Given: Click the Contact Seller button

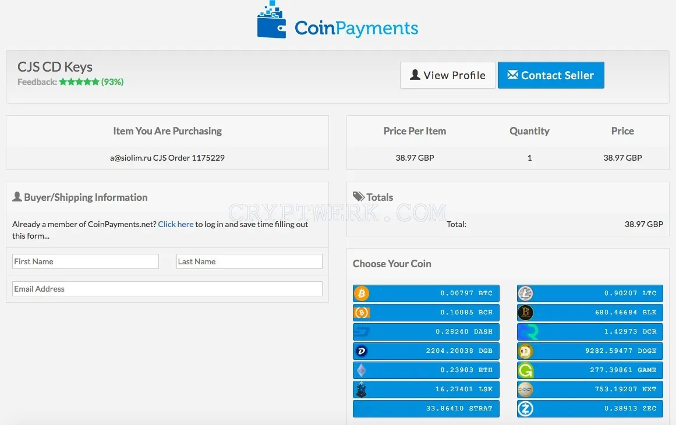Looking at the screenshot, I should coord(551,75).
